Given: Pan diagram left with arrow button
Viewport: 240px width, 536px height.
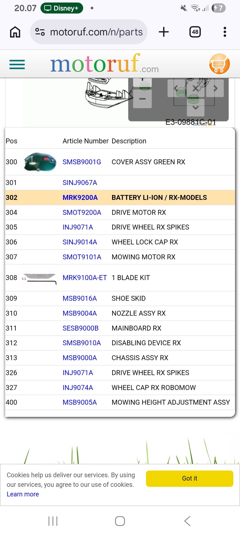Looking at the screenshot, I should tap(176, 88).
